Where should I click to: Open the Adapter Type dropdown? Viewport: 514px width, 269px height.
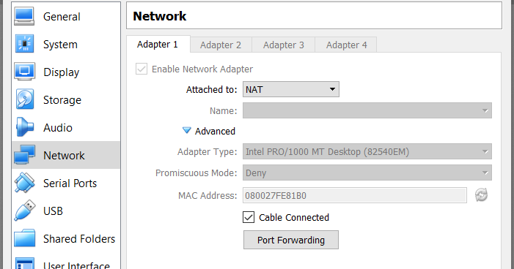point(367,151)
